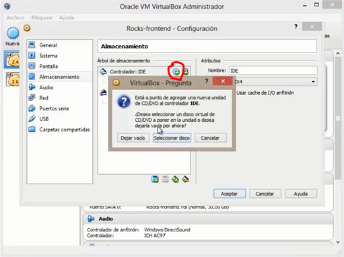Toggle Usar cache de I/O anfitrión option
Viewport: 344px width, 257px height.
click(x=265, y=93)
